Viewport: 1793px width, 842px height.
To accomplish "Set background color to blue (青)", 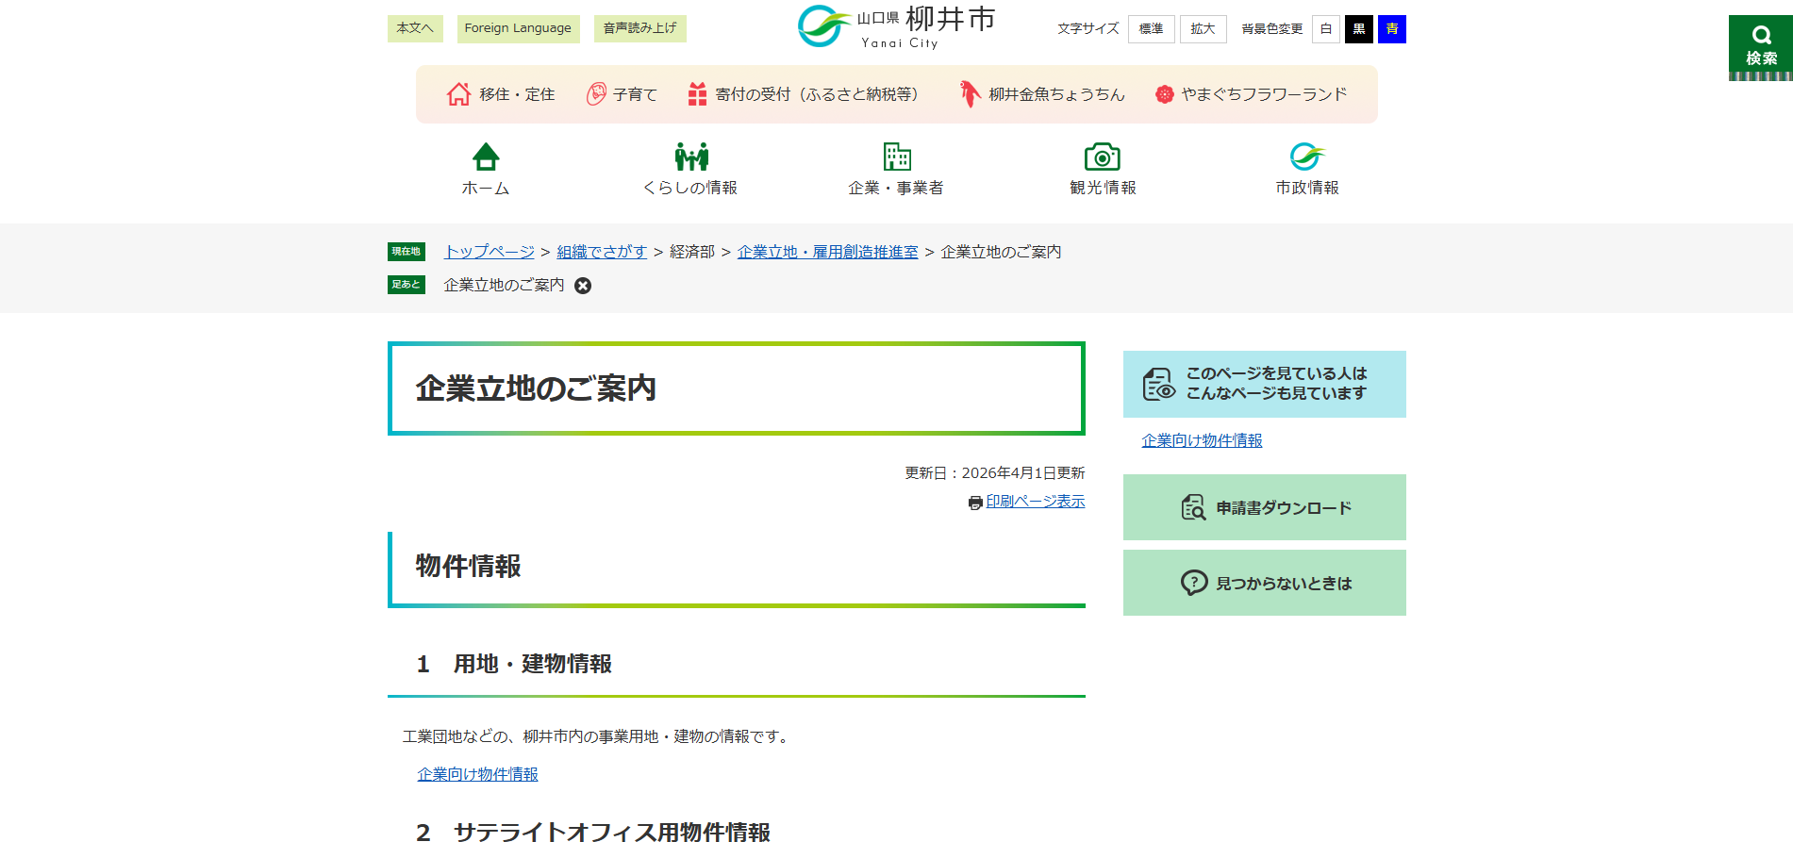I will (x=1392, y=29).
